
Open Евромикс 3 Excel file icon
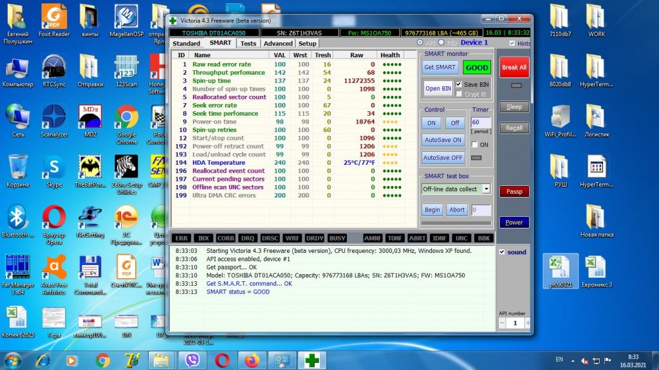[597, 272]
